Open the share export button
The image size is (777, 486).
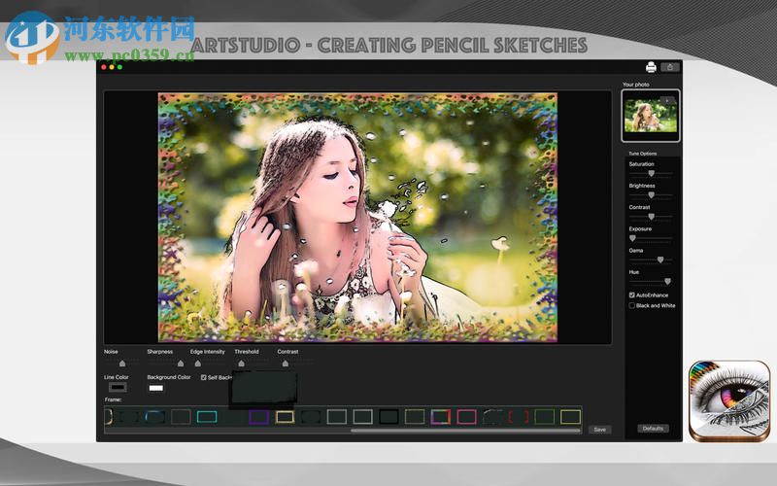(670, 67)
